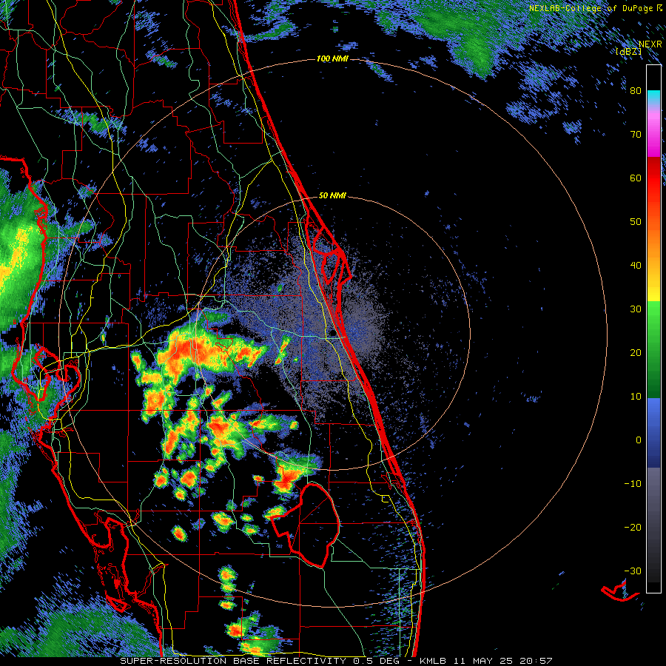The width and height of the screenshot is (666, 666).
Task: Click the 50 value on dBZ scale
Action: (636, 222)
